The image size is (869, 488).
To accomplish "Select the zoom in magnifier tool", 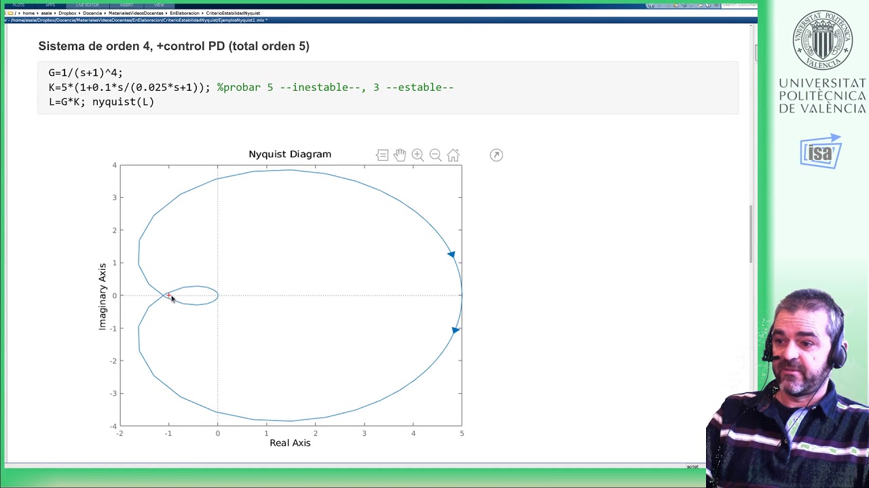I will pyautogui.click(x=418, y=155).
